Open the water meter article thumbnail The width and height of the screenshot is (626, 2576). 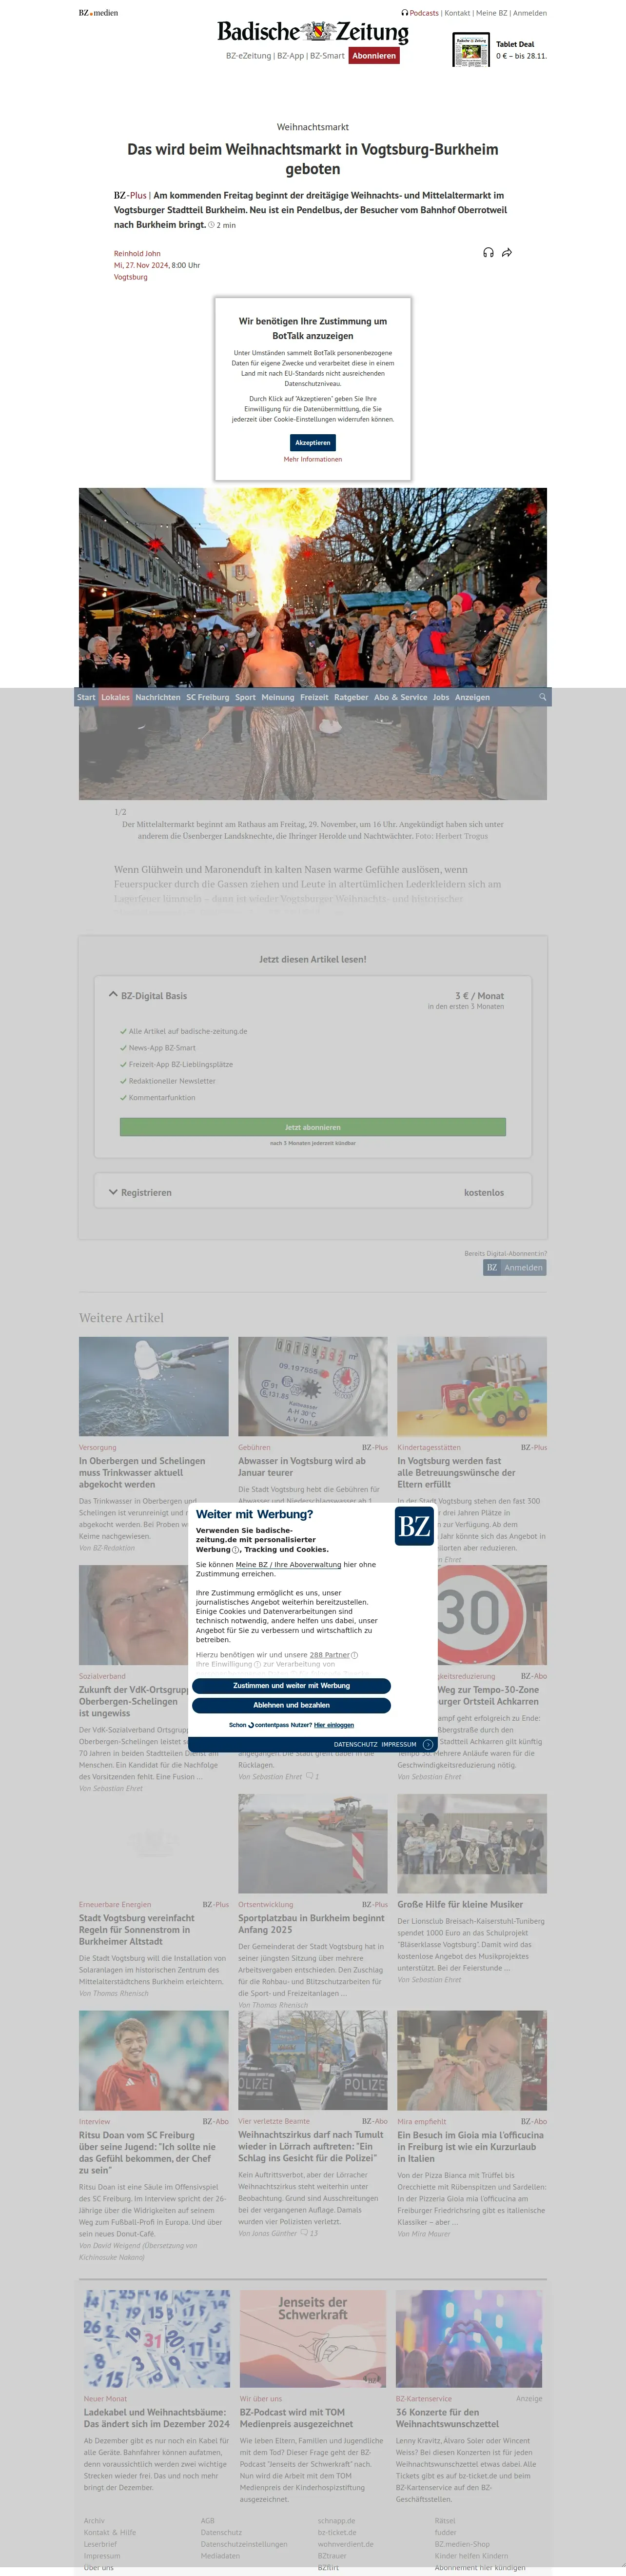(313, 1386)
